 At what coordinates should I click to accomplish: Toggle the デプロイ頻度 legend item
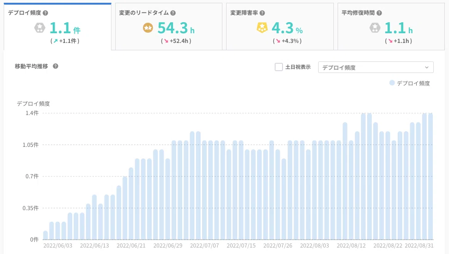pyautogui.click(x=410, y=83)
